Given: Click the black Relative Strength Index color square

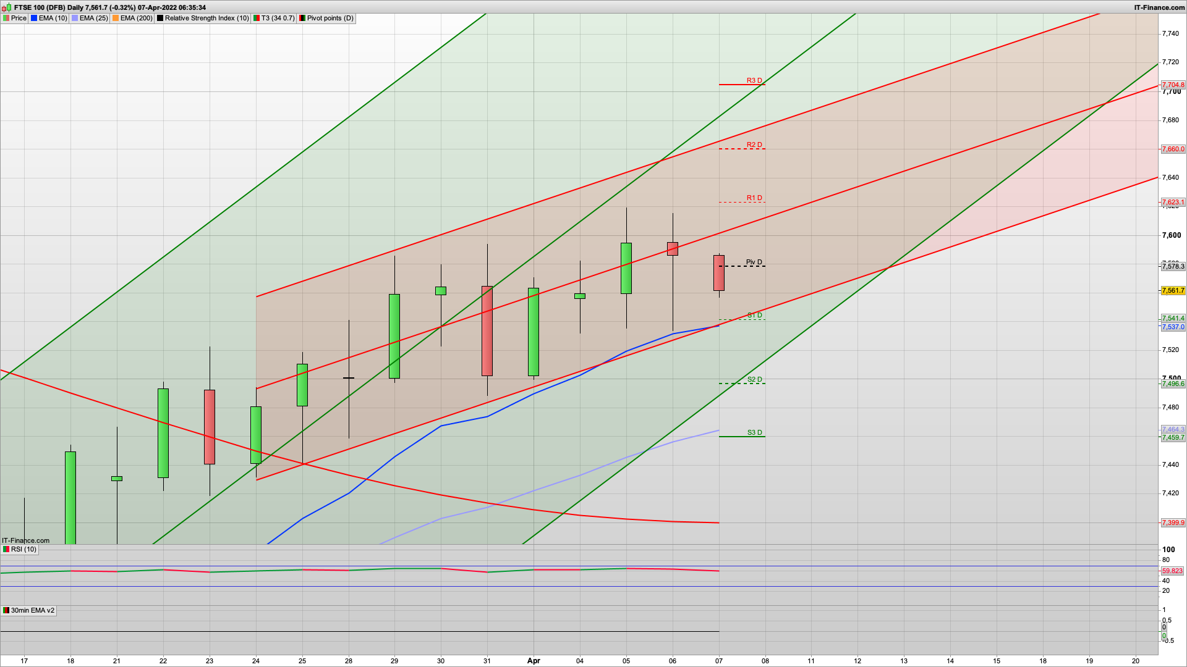Looking at the screenshot, I should 160,19.
